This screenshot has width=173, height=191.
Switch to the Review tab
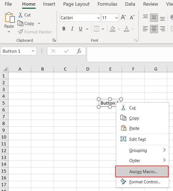coord(150,4)
